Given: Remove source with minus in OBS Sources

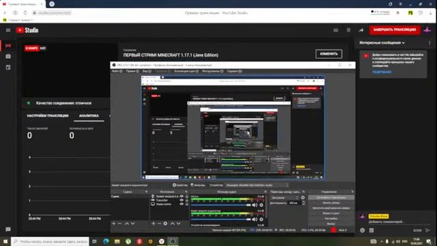Looking at the screenshot, I should [159, 223].
